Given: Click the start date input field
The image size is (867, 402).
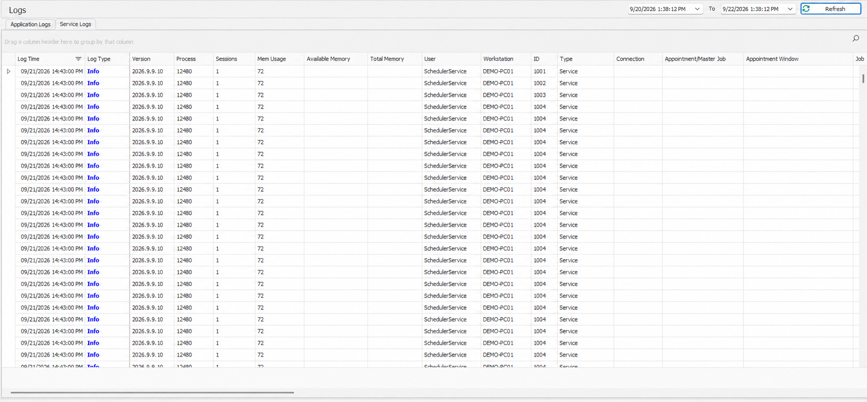Looking at the screenshot, I should pos(660,9).
